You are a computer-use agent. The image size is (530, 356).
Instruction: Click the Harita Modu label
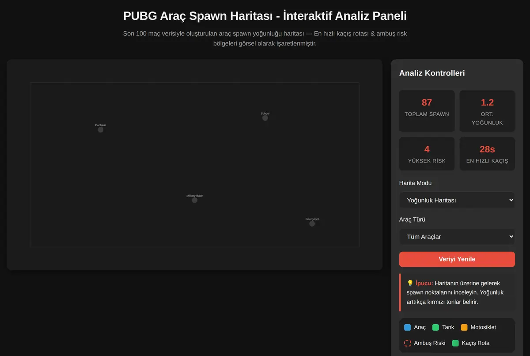tap(415, 183)
